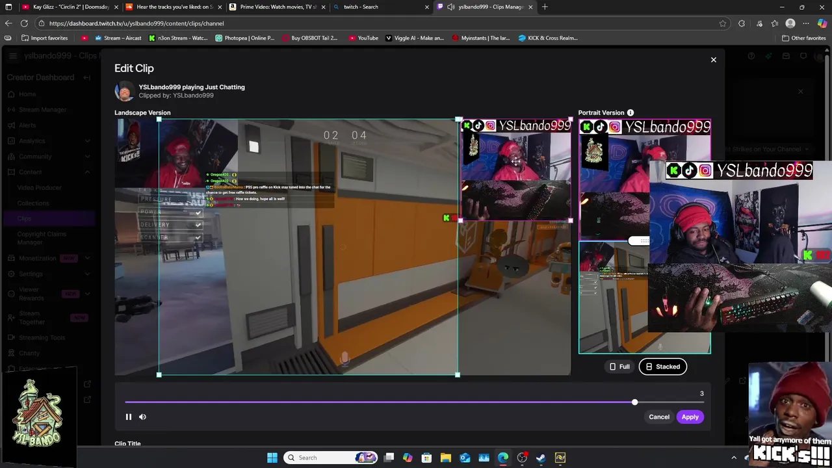Image resolution: width=832 pixels, height=468 pixels.
Task: Click the taskbar Search box
Action: [x=329, y=458]
